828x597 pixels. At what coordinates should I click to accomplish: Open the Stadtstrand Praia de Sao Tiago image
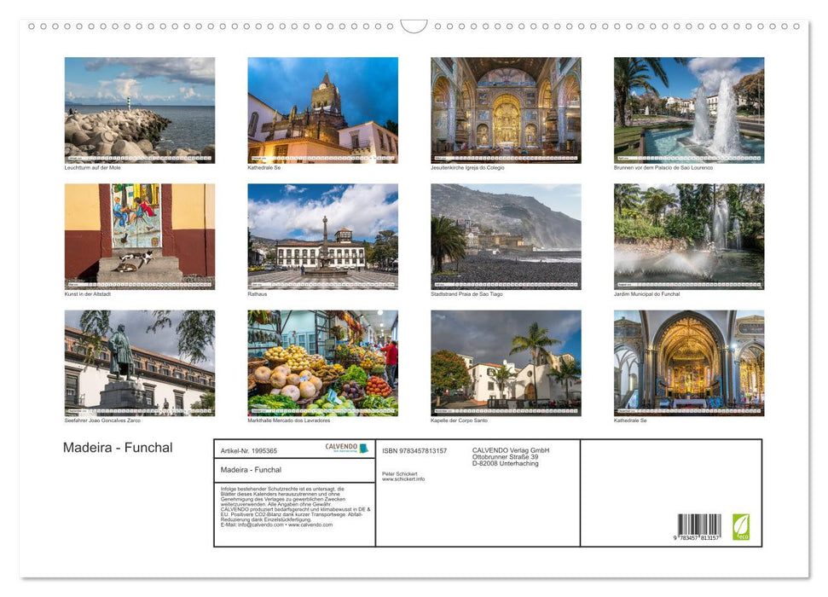(x=505, y=236)
